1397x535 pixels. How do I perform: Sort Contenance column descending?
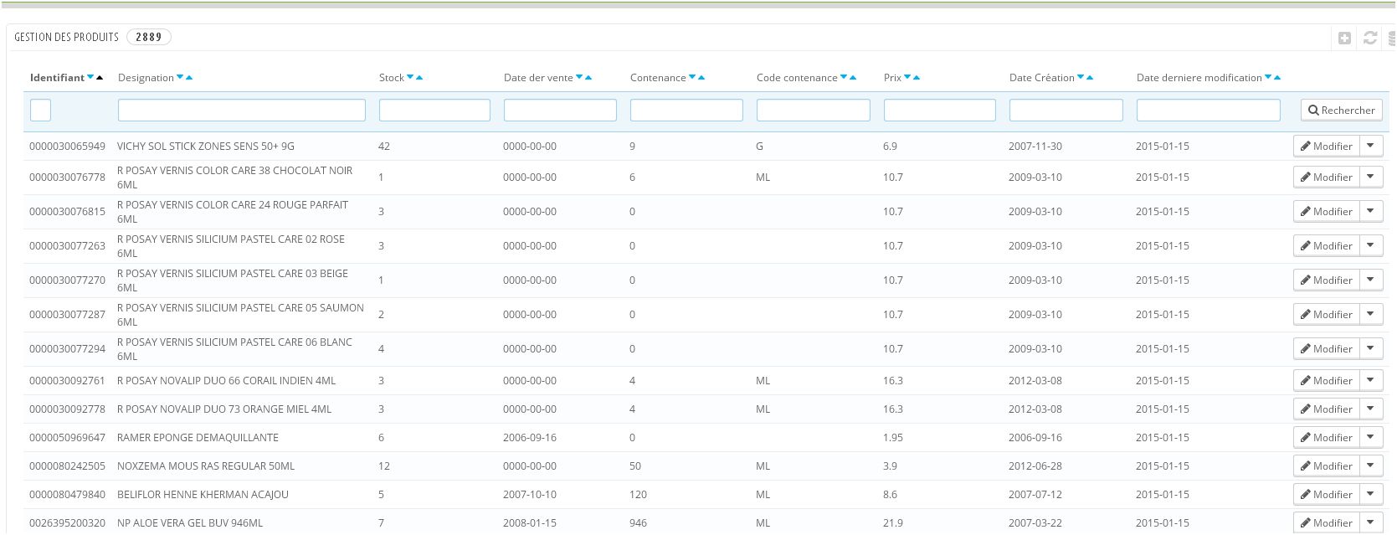(x=692, y=78)
